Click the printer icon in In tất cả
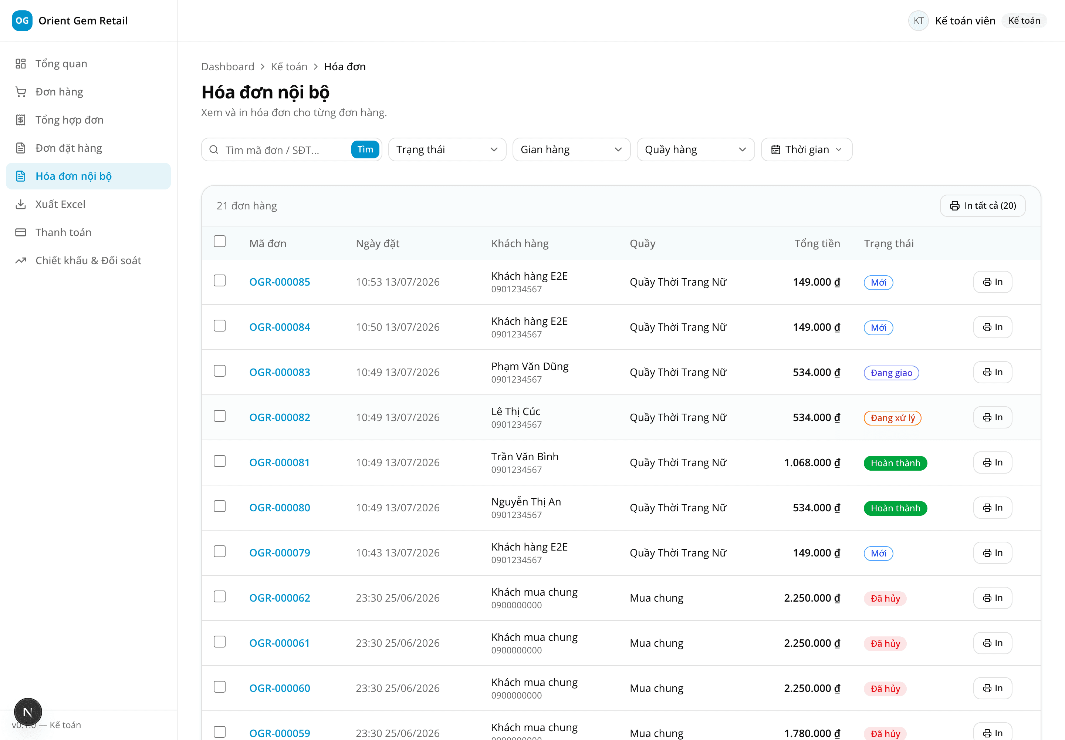 pyautogui.click(x=955, y=206)
